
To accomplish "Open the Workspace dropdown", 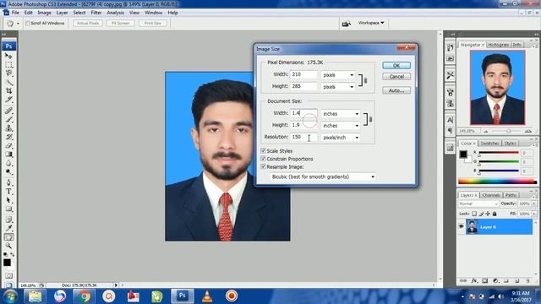I will [x=371, y=23].
